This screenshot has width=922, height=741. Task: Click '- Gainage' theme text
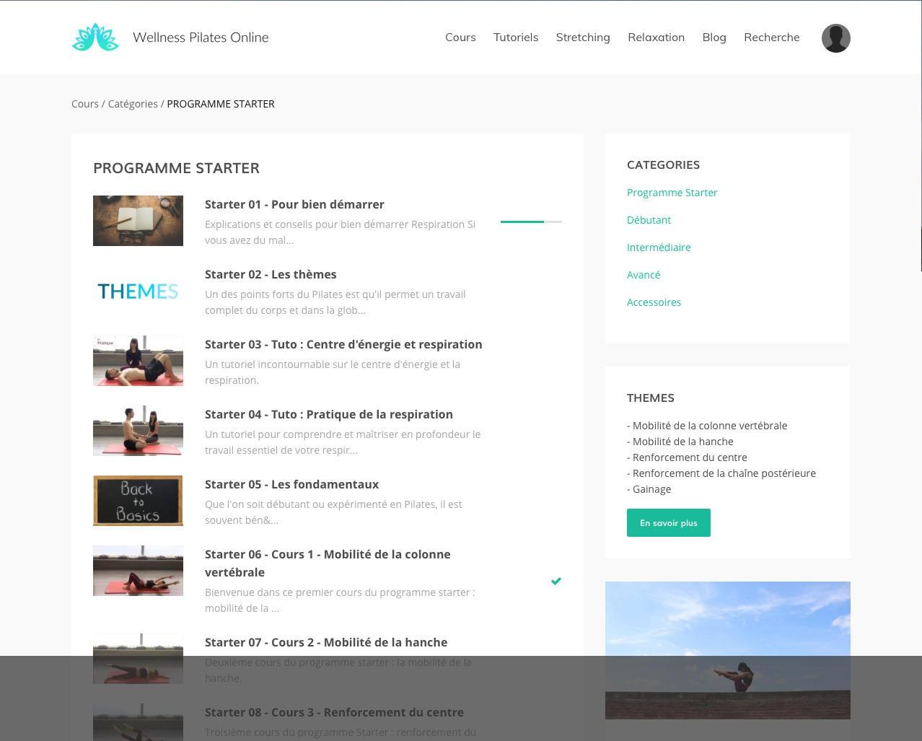[x=649, y=489]
